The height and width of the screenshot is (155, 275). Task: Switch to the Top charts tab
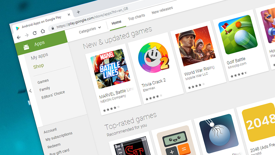[136, 17]
